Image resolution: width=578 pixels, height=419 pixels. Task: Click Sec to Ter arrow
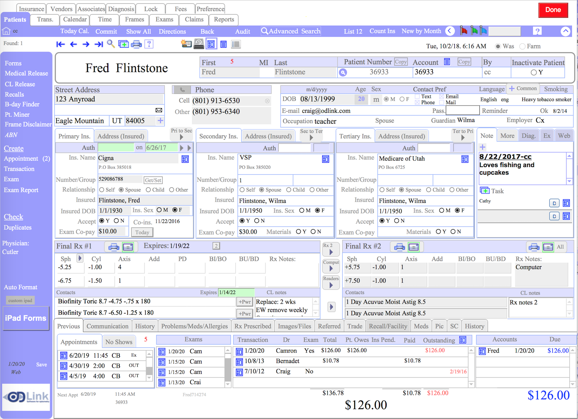tap(311, 137)
